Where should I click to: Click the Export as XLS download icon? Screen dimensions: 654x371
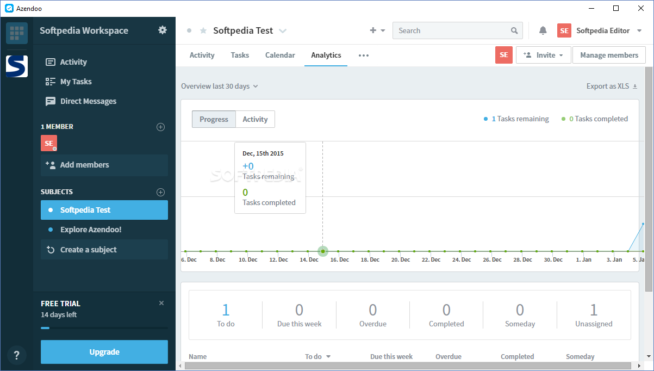click(x=635, y=86)
